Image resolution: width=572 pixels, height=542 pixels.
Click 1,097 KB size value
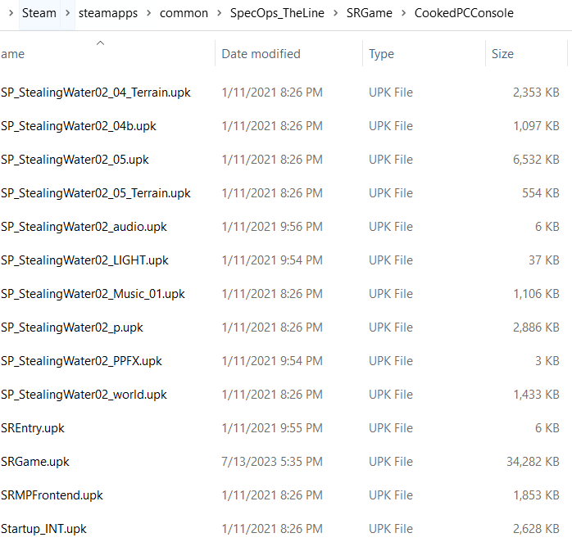(x=536, y=126)
